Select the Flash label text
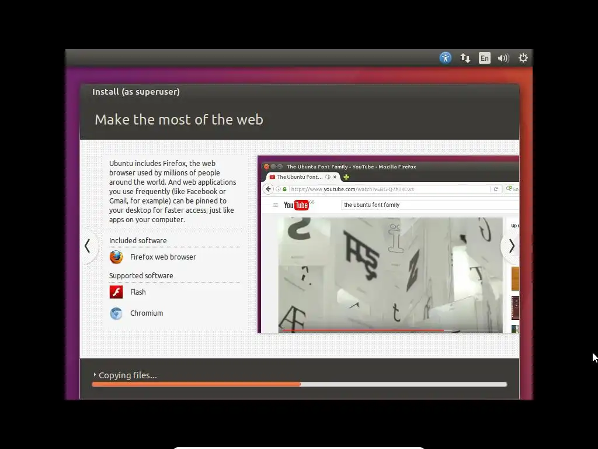598x449 pixels. point(138,292)
